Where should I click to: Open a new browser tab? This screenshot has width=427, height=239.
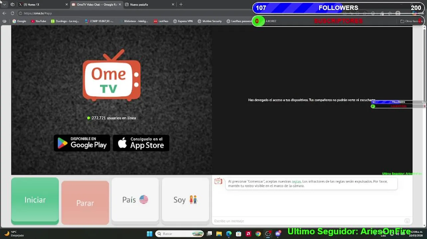point(181,5)
